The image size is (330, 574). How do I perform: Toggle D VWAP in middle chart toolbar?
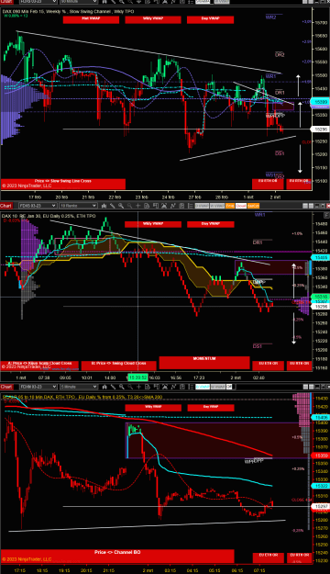(x=202, y=206)
